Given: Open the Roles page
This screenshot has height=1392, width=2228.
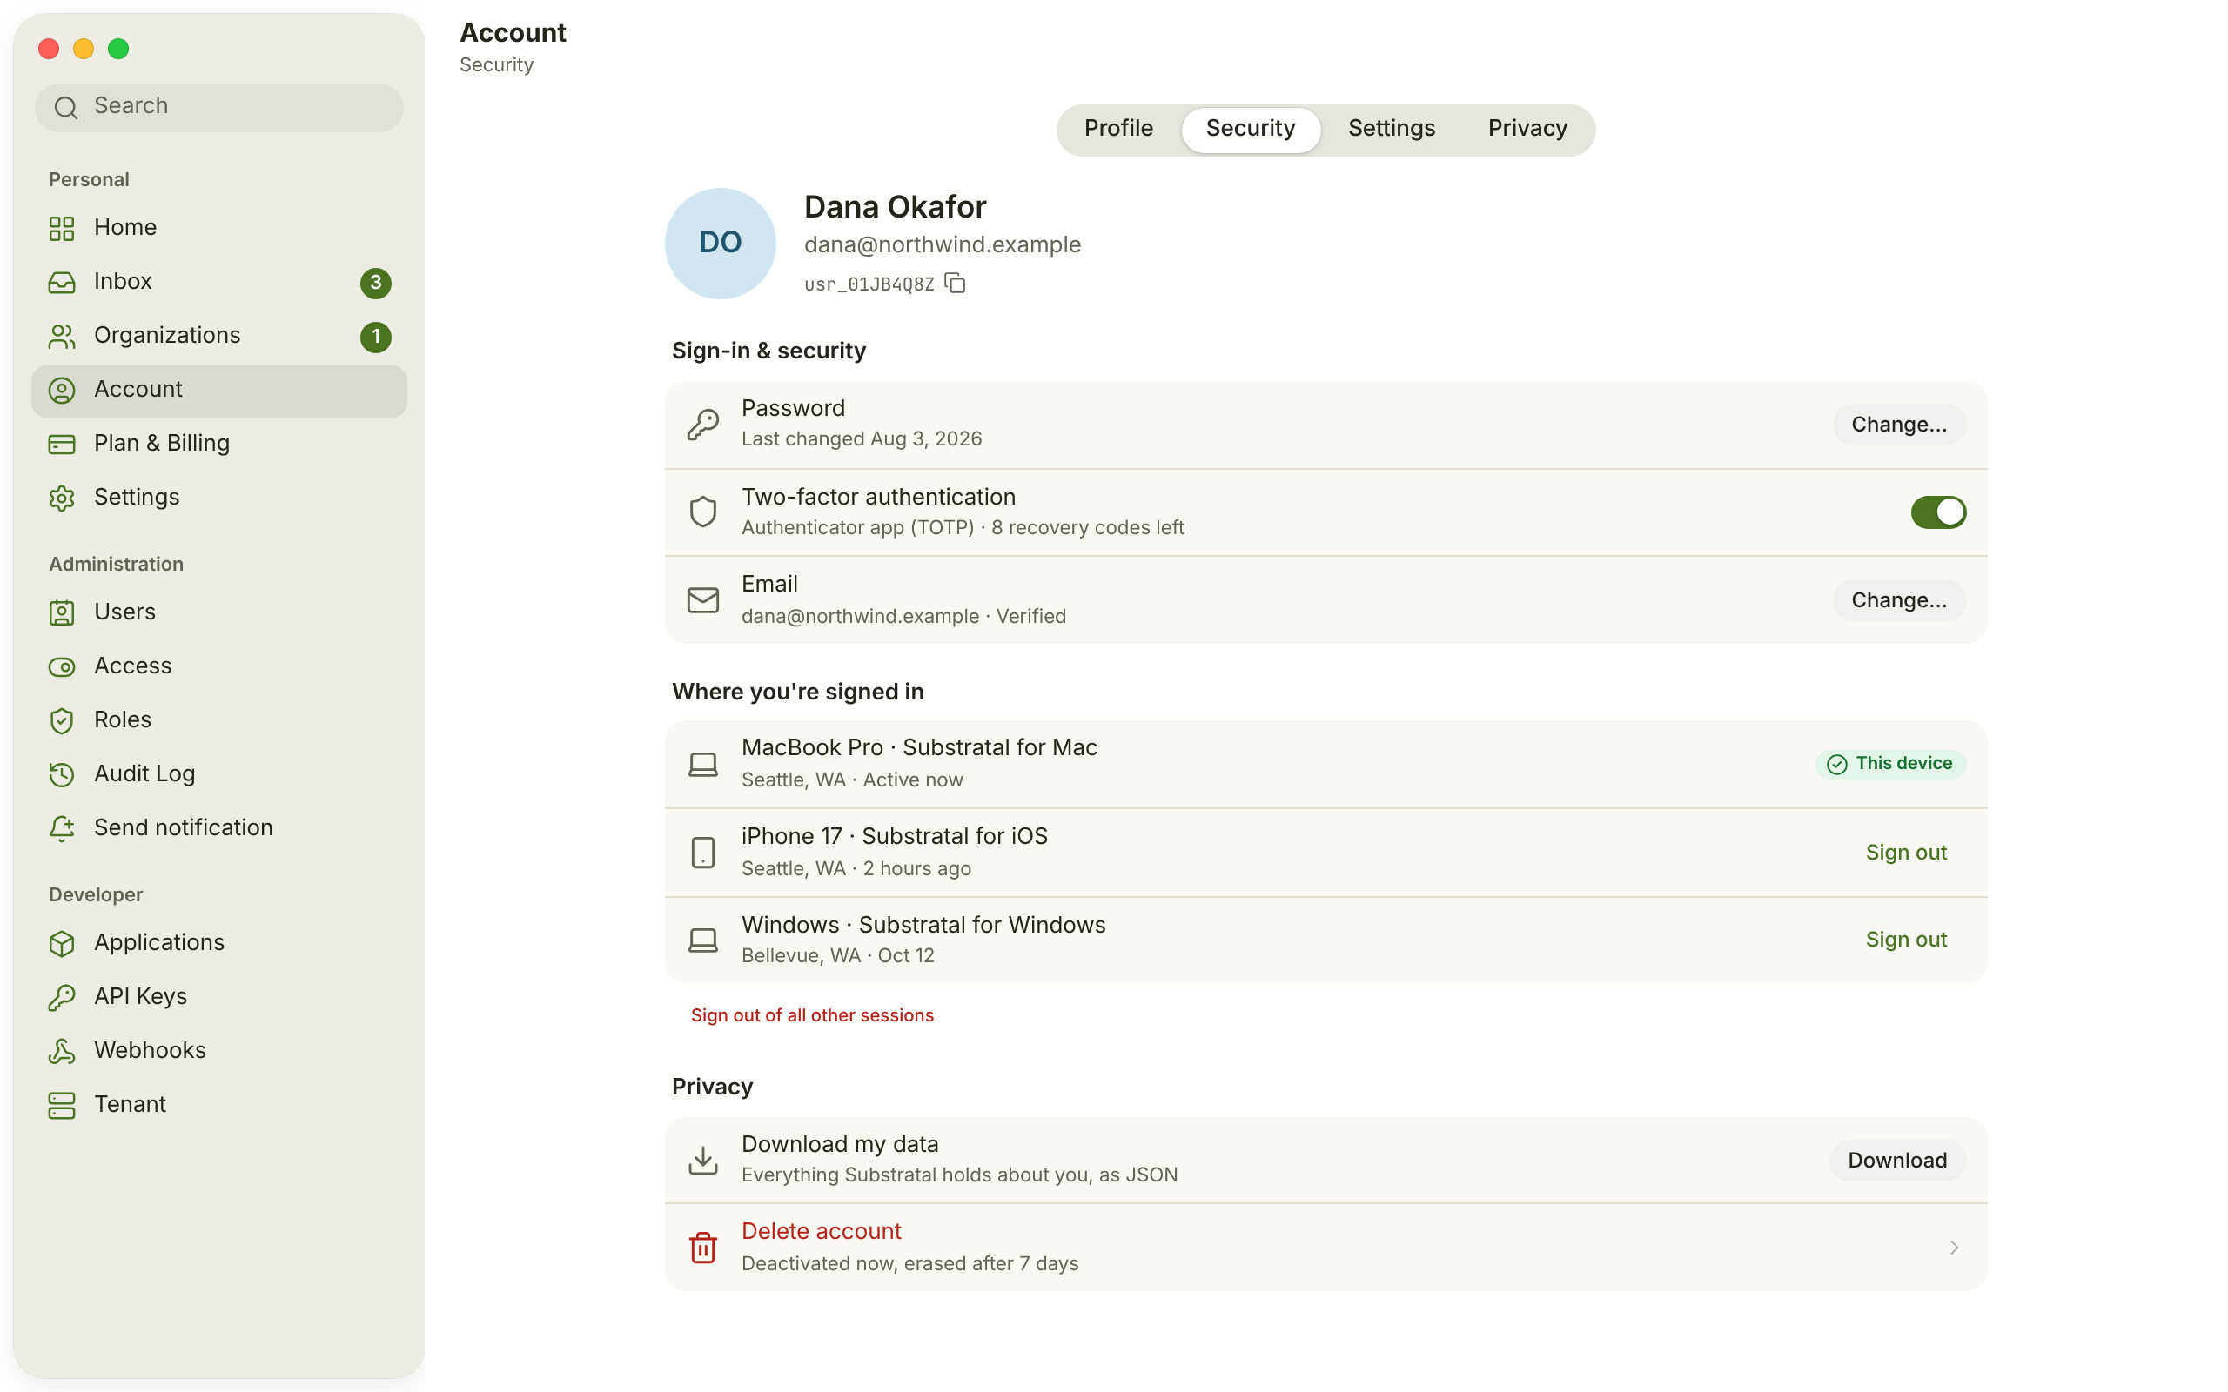Looking at the screenshot, I should click(219, 720).
